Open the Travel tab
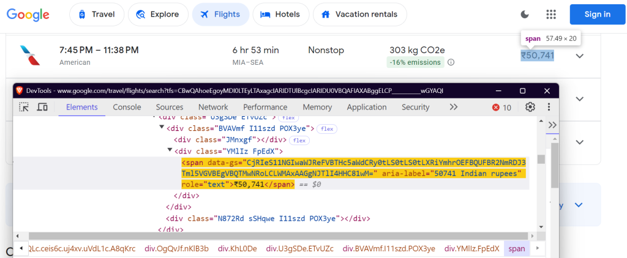This screenshot has width=627, height=258. 97,15
